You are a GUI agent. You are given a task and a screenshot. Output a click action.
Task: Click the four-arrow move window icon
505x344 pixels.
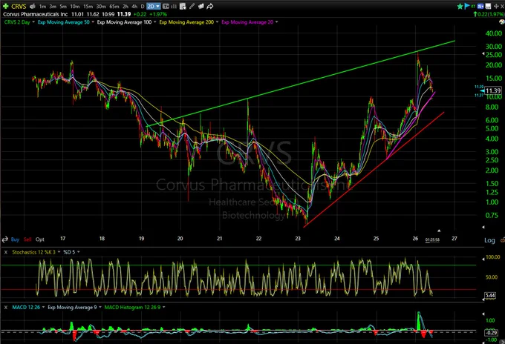pyautogui.click(x=496, y=6)
